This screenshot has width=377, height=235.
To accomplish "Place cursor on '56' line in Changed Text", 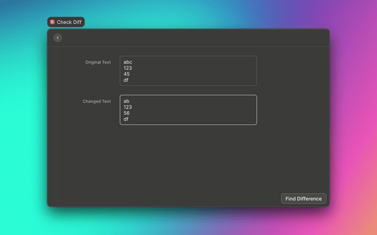I will (x=127, y=113).
